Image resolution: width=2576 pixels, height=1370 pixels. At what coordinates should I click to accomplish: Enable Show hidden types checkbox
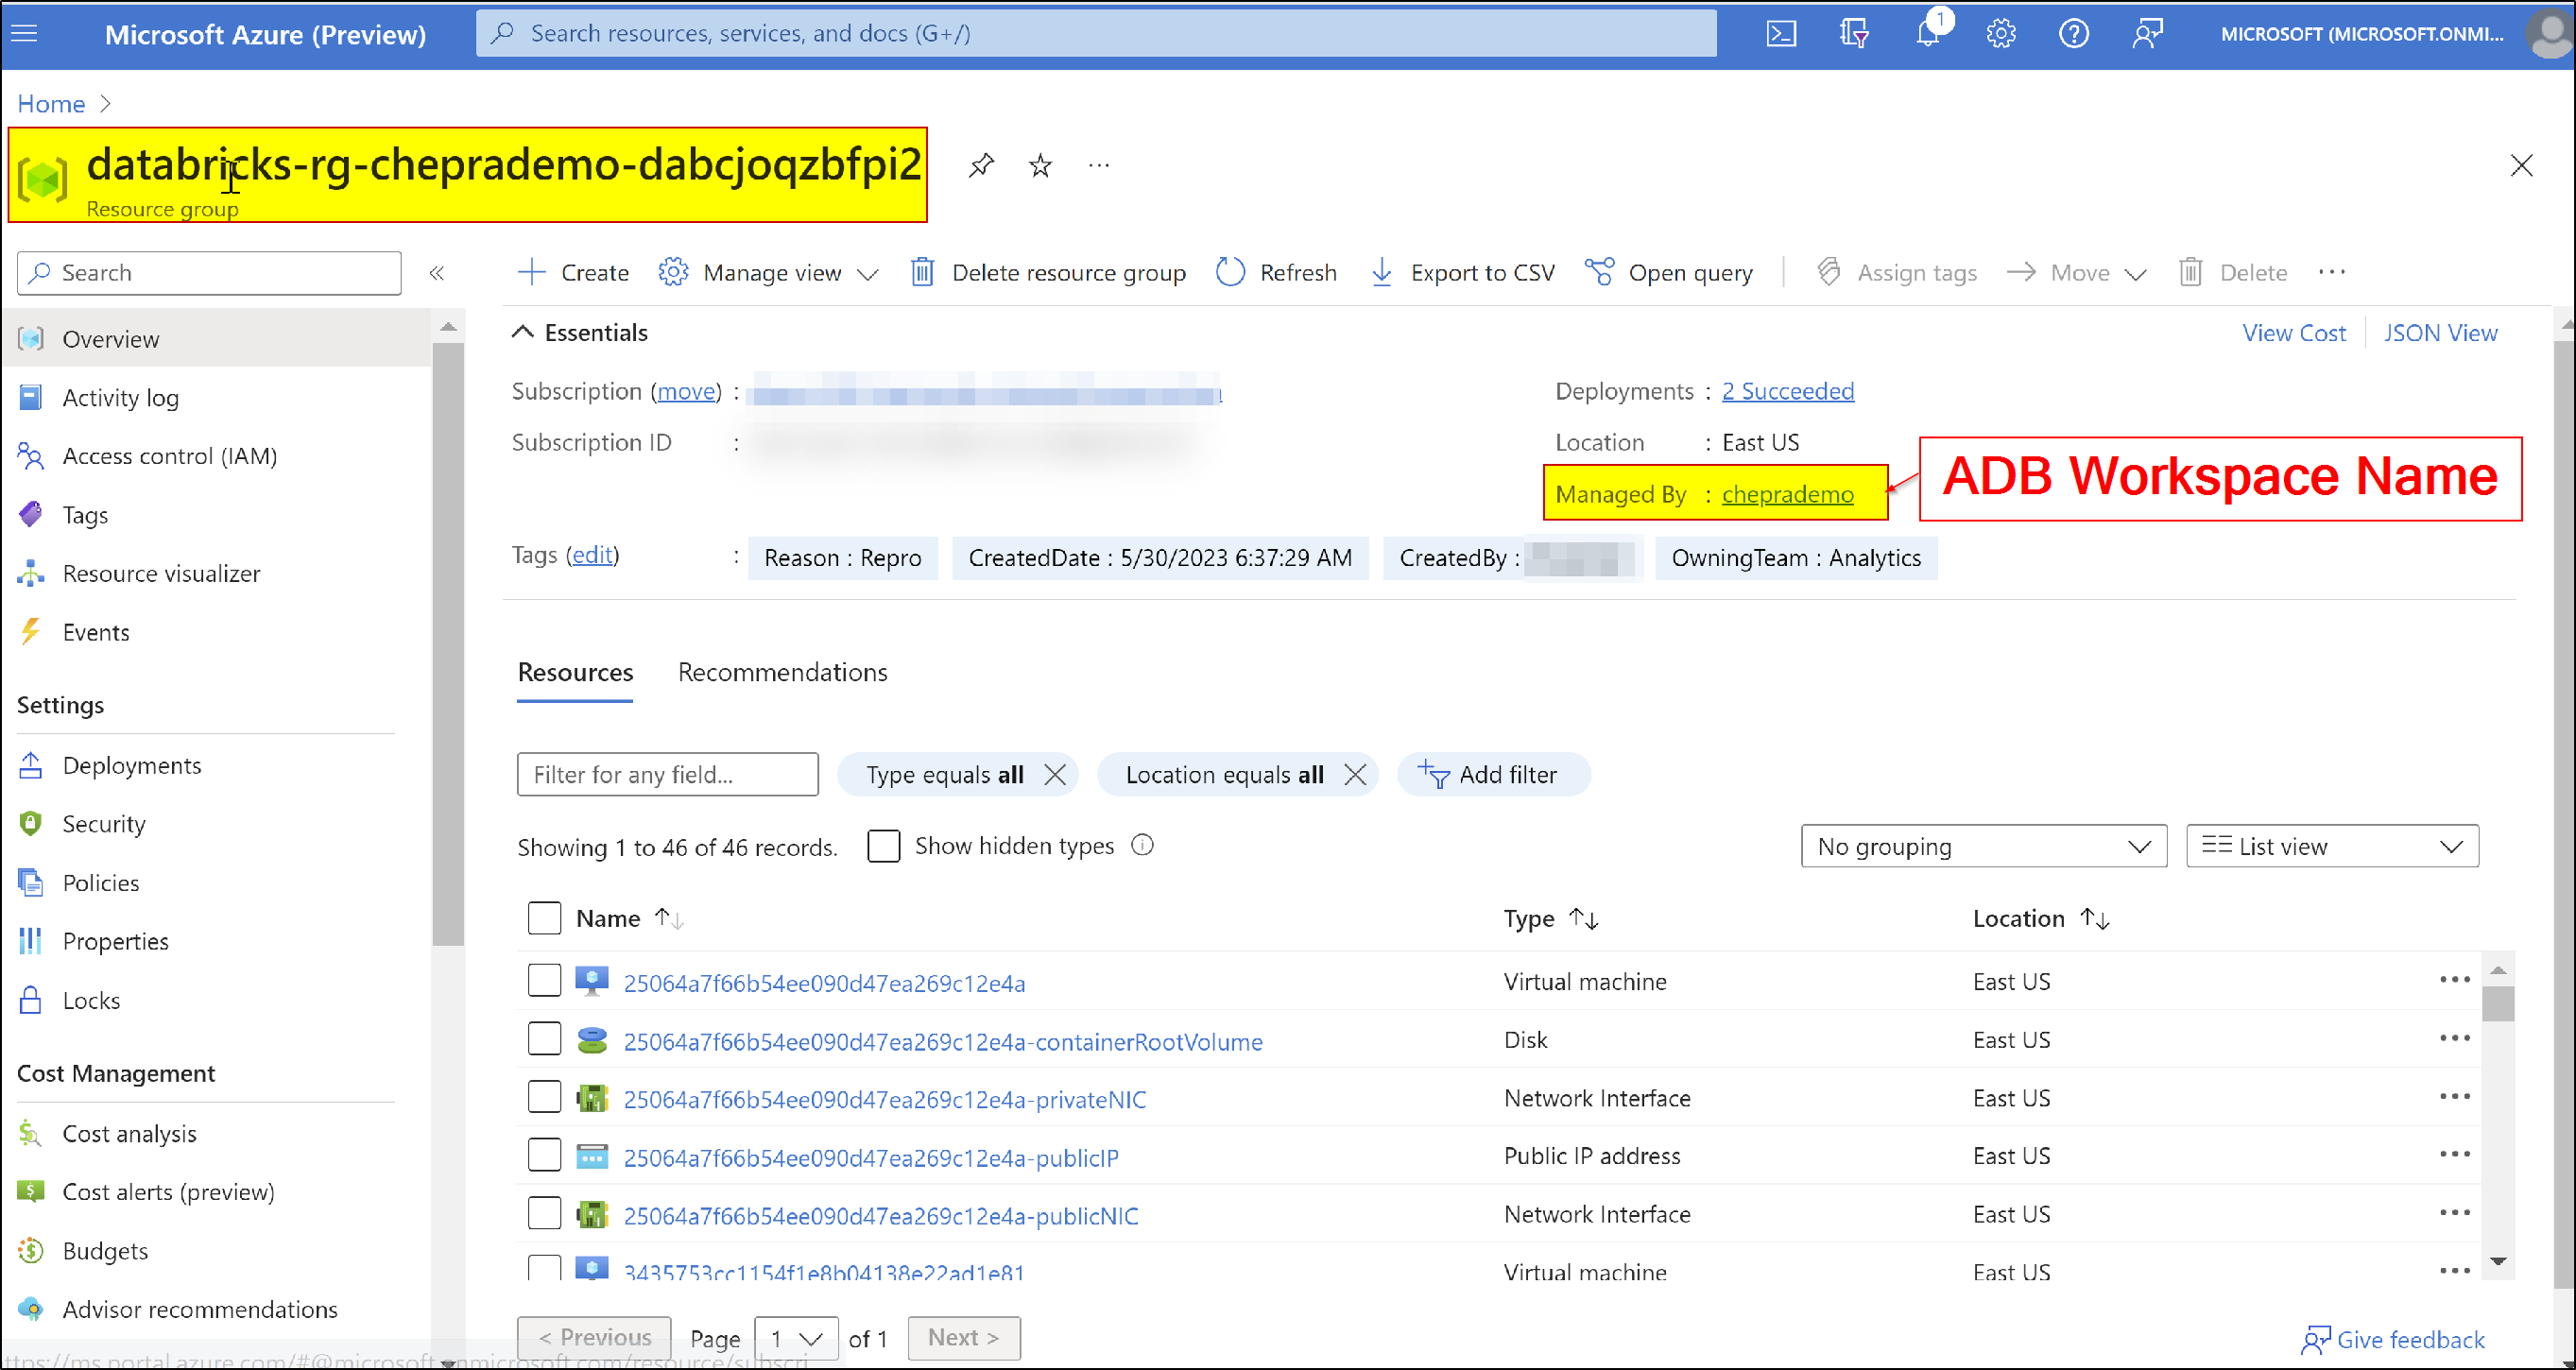(884, 846)
